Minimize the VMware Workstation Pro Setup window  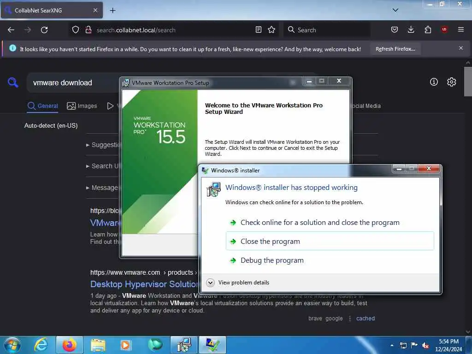tap(309, 81)
